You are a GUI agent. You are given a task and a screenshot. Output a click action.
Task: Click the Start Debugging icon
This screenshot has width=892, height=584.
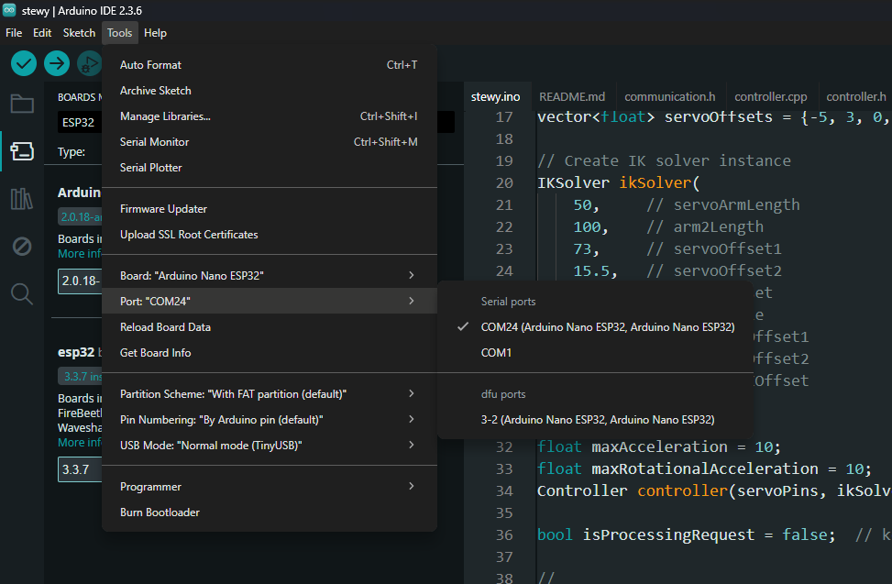click(x=89, y=63)
